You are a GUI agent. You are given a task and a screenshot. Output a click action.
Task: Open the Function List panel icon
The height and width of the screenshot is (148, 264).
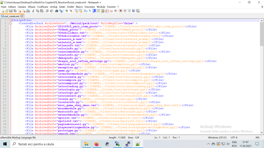click(x=107, y=11)
